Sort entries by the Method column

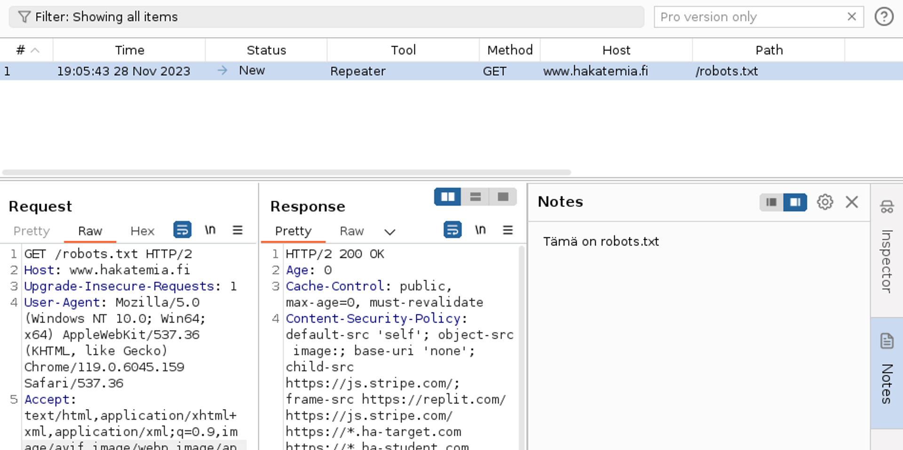coord(510,50)
